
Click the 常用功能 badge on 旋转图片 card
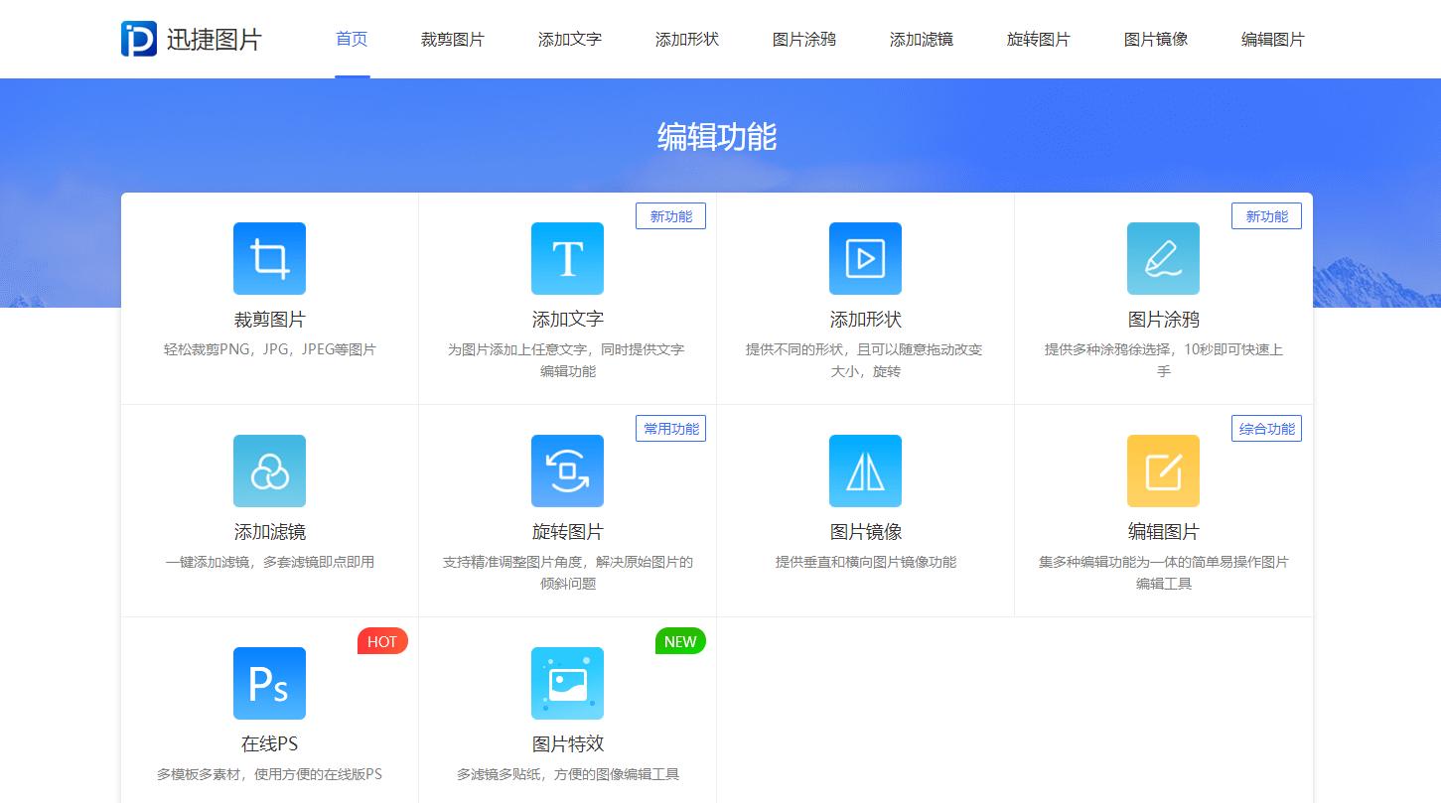click(670, 428)
